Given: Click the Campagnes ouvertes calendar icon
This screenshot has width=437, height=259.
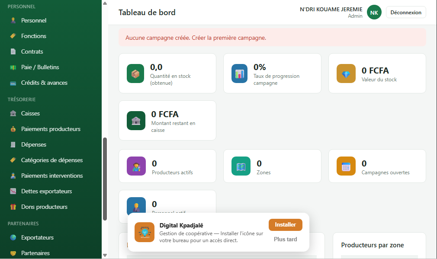Looking at the screenshot, I should (346, 166).
